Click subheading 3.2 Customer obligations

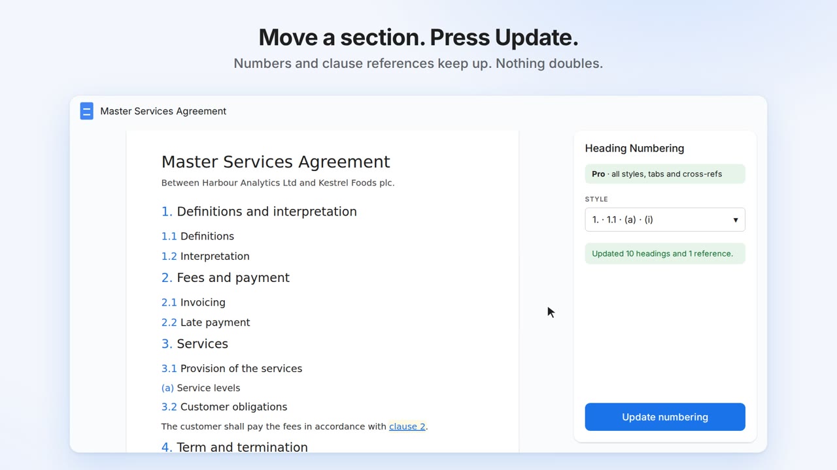224,407
